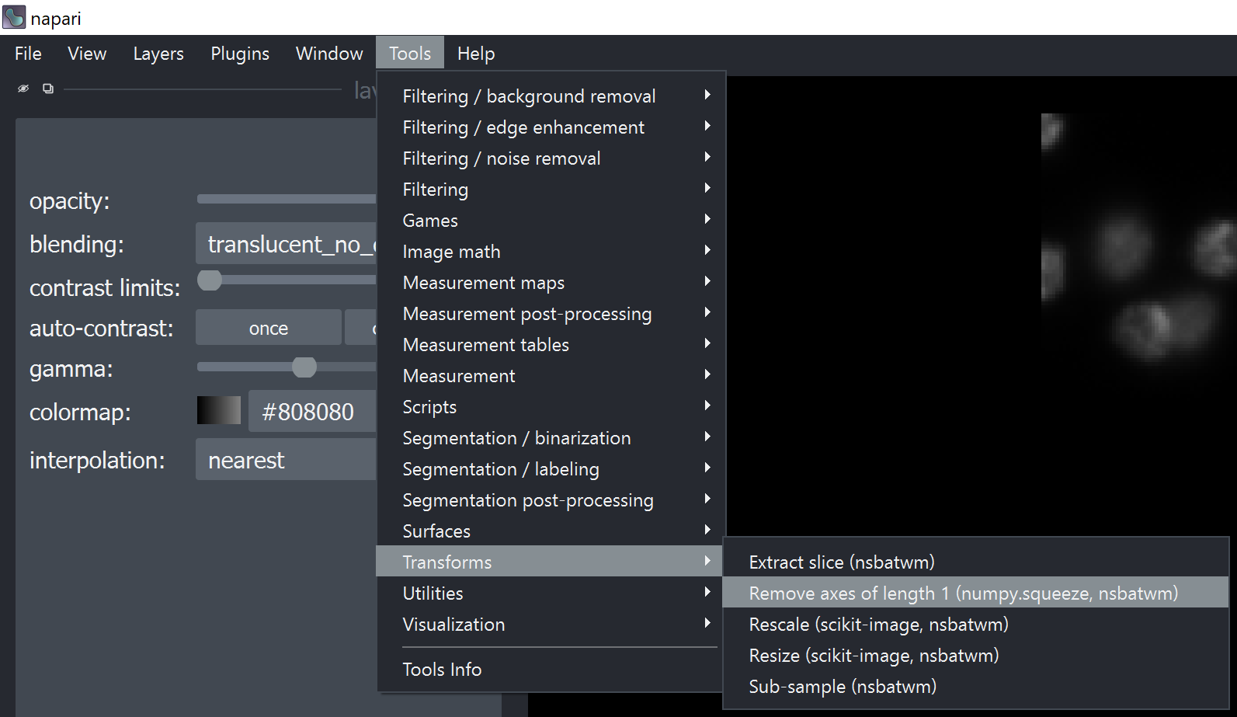Expand Filtering / noise removal submenu
1237x717 pixels.
551,158
